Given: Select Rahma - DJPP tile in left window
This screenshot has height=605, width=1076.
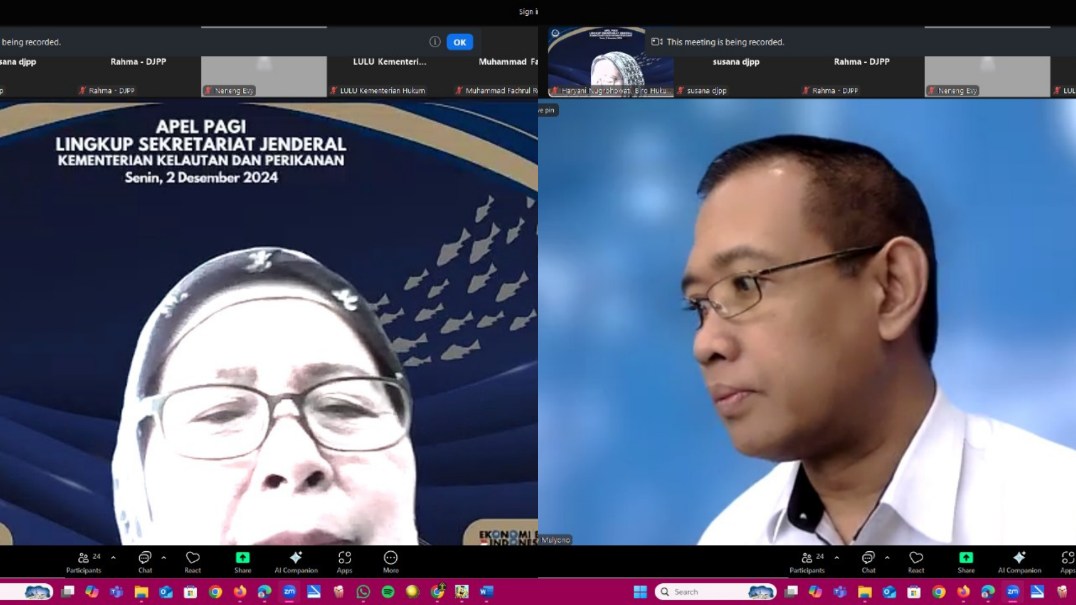Looking at the screenshot, I should (x=138, y=76).
